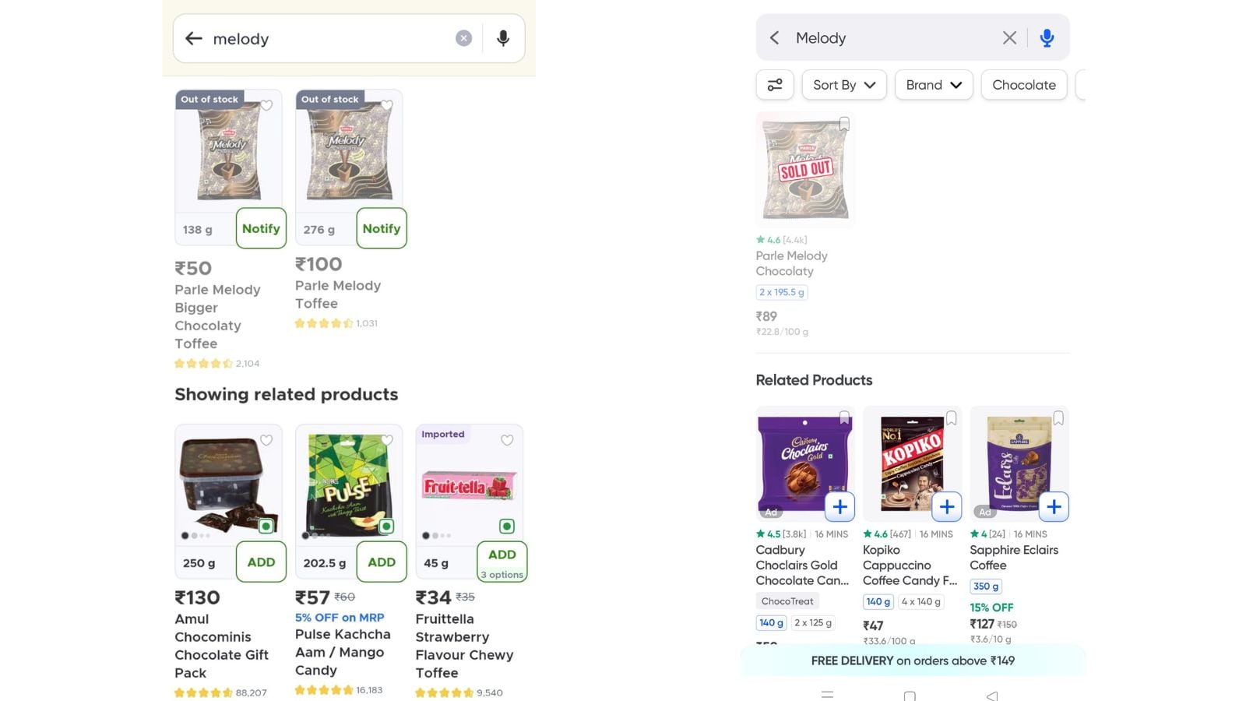This screenshot has height=701, width=1246.
Task: Clear the left 'melody' search text
Action: [463, 38]
